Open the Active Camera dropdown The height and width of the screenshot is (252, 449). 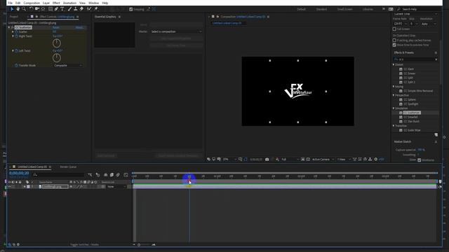[x=323, y=160]
